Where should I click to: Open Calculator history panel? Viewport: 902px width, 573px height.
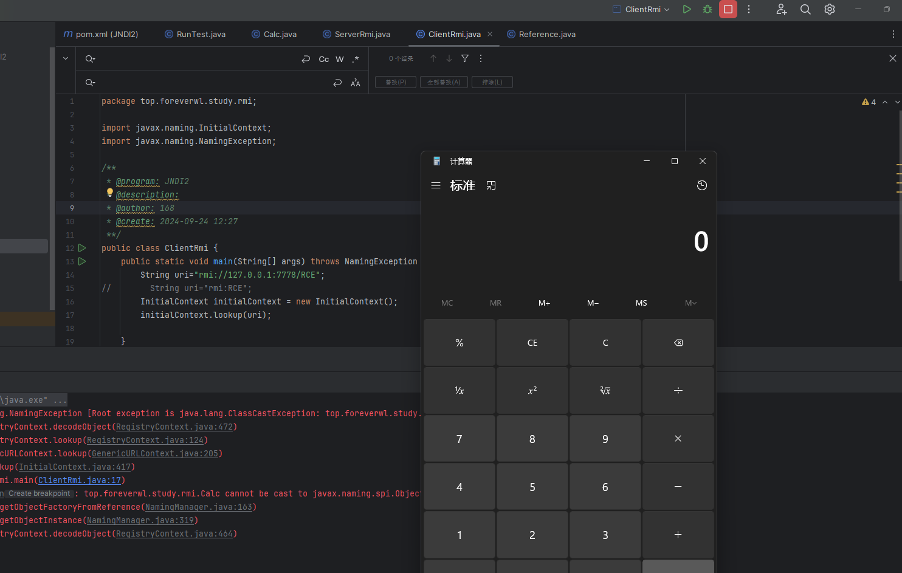(702, 185)
